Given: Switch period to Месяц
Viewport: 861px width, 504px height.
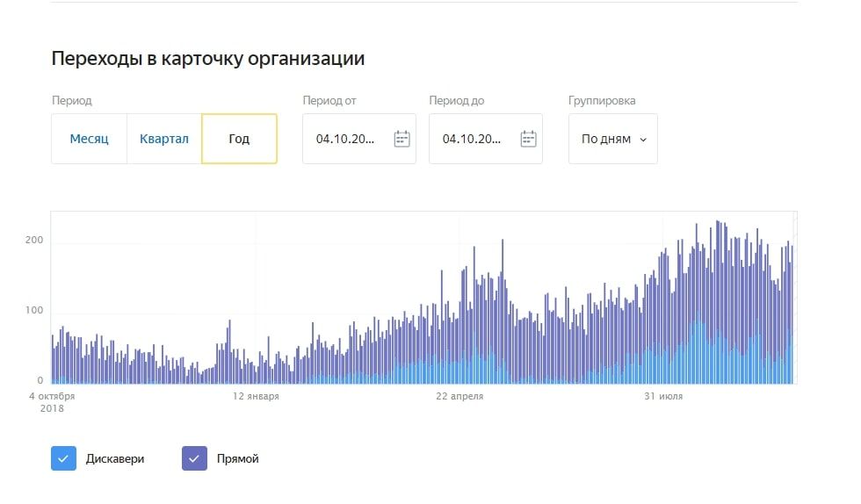Looking at the screenshot, I should point(89,139).
